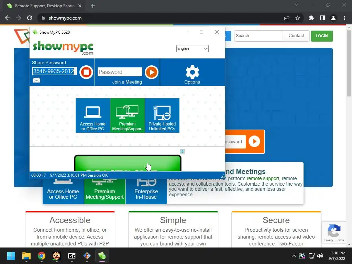Click the Password field in Join a Meeting
This screenshot has height=264, width=352.
click(120, 72)
